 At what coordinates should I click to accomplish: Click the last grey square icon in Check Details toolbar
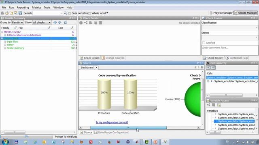(x=100, y=23)
